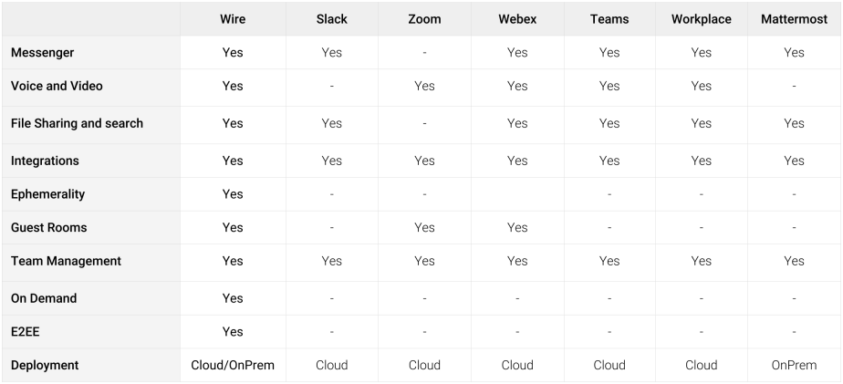
Task: Click the On Demand row label
Action: coord(44,298)
